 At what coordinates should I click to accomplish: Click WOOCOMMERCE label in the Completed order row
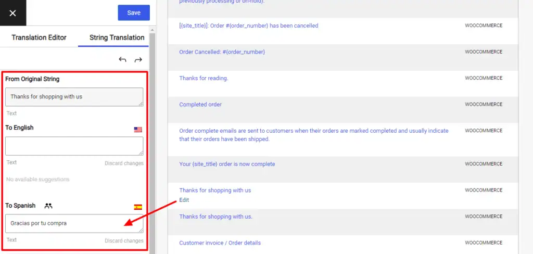click(484, 105)
